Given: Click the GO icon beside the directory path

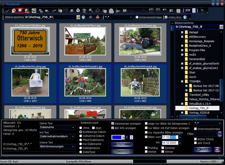Looking at the screenshot, I should coord(90,17).
